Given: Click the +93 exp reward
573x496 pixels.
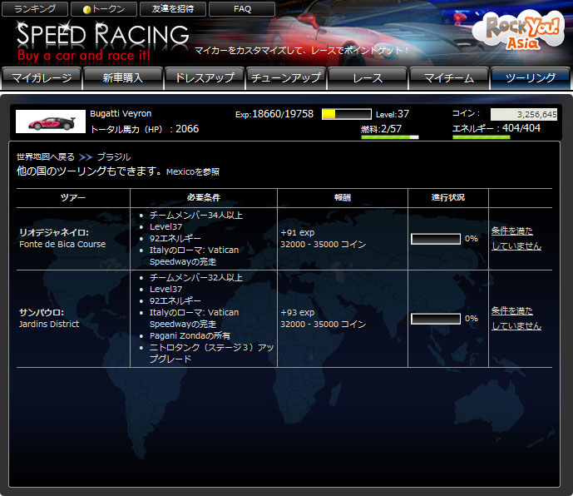Looking at the screenshot, I should [298, 313].
